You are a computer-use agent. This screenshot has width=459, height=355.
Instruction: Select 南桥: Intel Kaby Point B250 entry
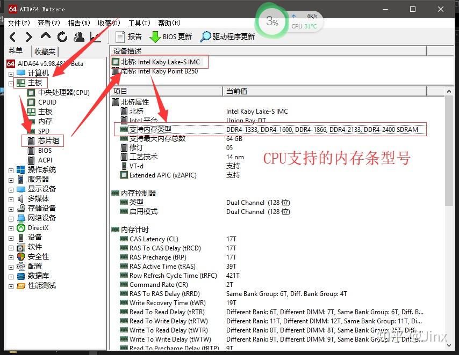pyautogui.click(x=160, y=71)
